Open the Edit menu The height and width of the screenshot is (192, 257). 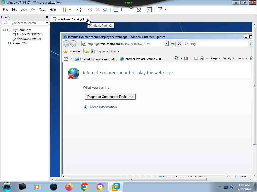click(x=14, y=10)
